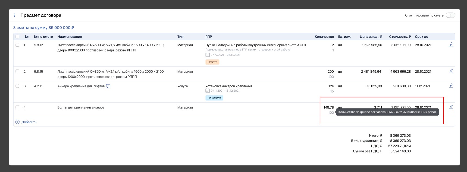Tick the checkbox for row 3
This screenshot has height=172, width=467.
(x=17, y=86)
